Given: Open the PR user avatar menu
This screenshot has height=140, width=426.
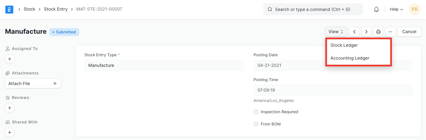Looking at the screenshot, I should (x=415, y=9).
